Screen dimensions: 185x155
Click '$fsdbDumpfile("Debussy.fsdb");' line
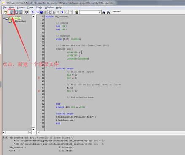pos(76,117)
